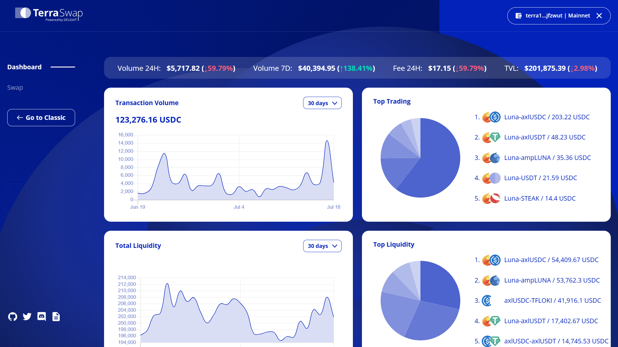Image resolution: width=618 pixels, height=347 pixels.
Task: Switch to the Swap menu item
Action: [15, 87]
